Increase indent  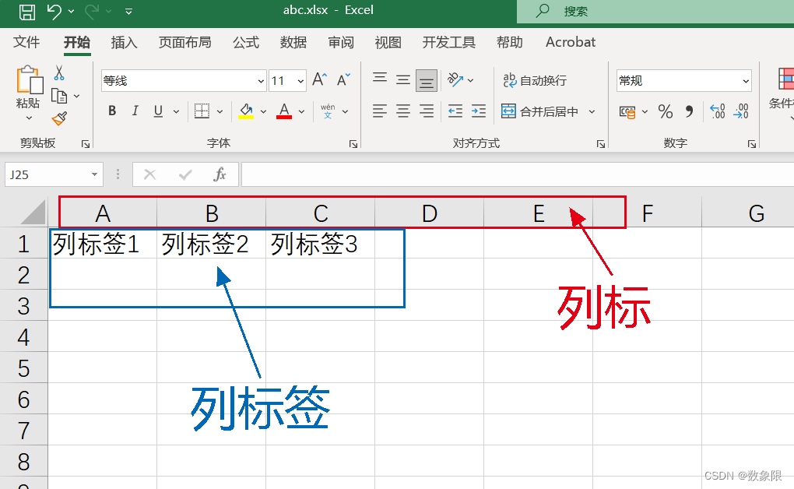coord(479,111)
